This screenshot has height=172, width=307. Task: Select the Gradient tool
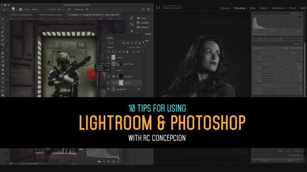[3, 66]
